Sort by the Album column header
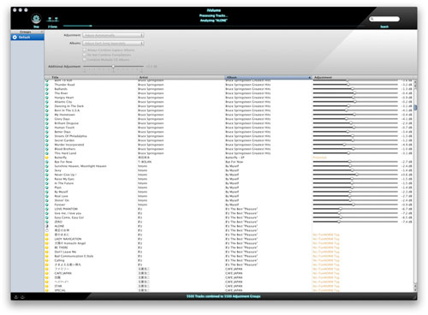 (268, 77)
